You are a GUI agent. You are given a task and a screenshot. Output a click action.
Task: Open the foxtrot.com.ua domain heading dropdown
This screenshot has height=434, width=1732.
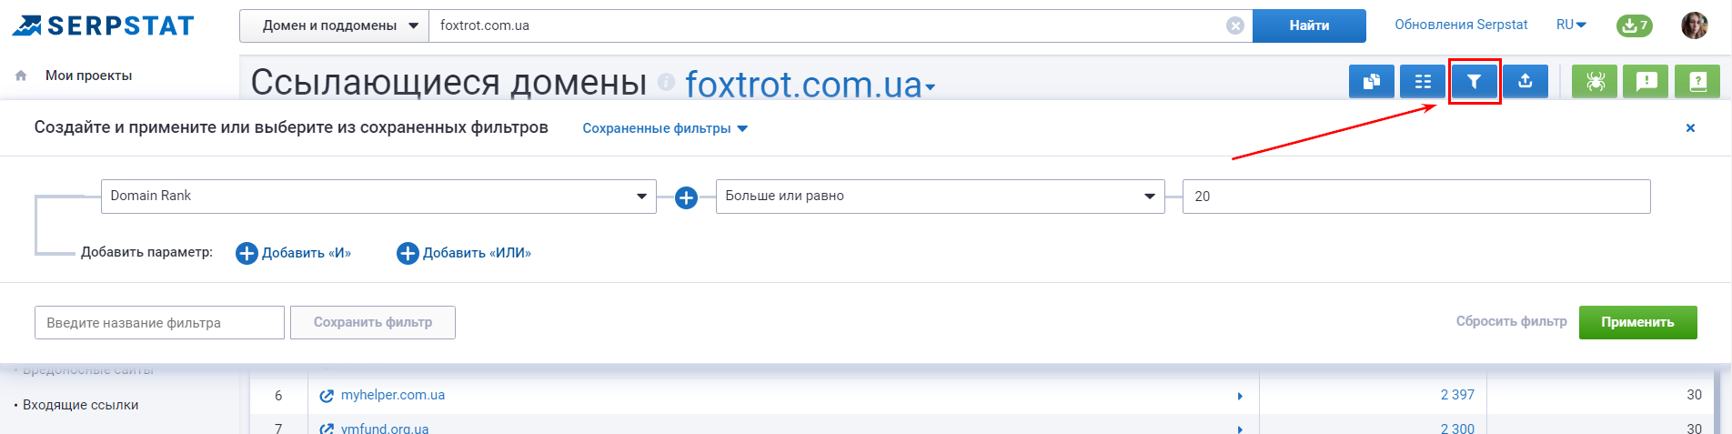click(810, 84)
